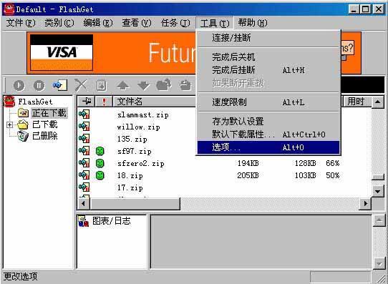This screenshot has width=388, height=284.
Task: Click the start download toolbar icon
Action: pyautogui.click(x=19, y=86)
